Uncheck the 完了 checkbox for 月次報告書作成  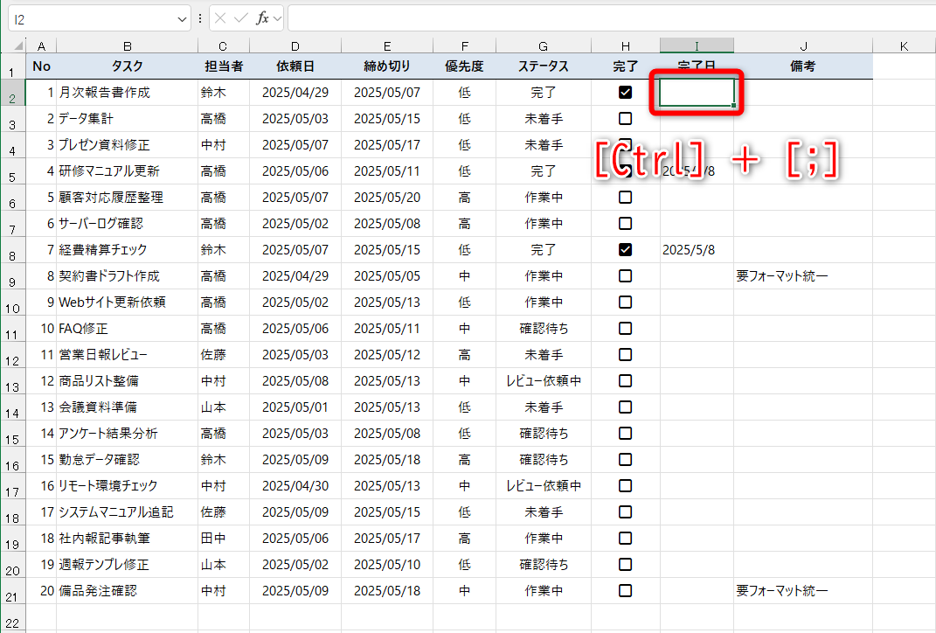[624, 92]
